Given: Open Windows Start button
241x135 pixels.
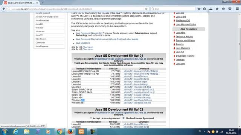Looking at the screenshot, I should pyautogui.click(x=5, y=132).
